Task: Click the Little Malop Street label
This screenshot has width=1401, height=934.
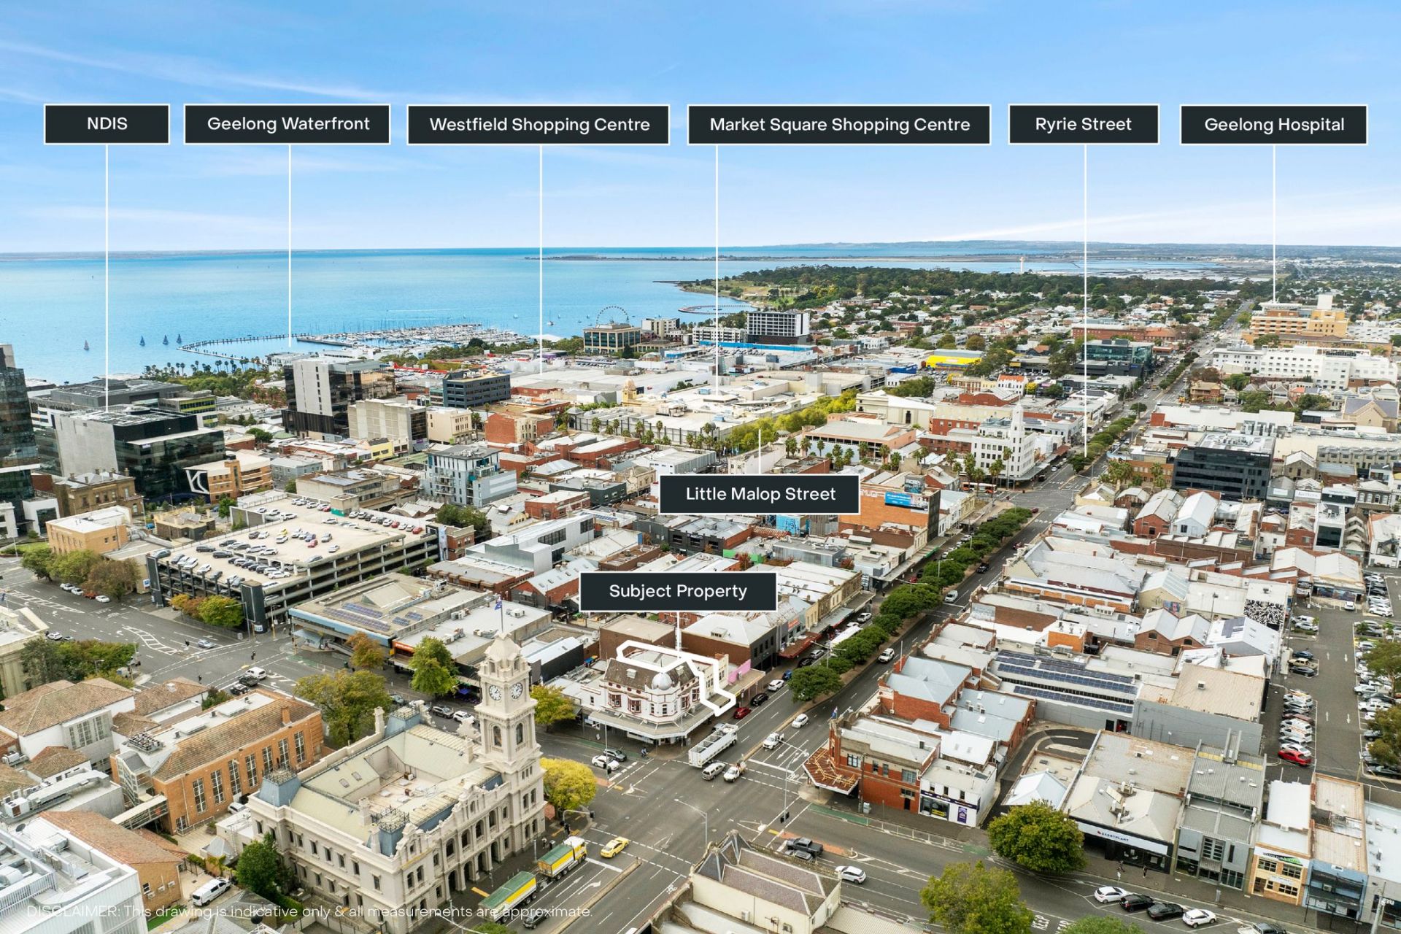Action: click(760, 494)
